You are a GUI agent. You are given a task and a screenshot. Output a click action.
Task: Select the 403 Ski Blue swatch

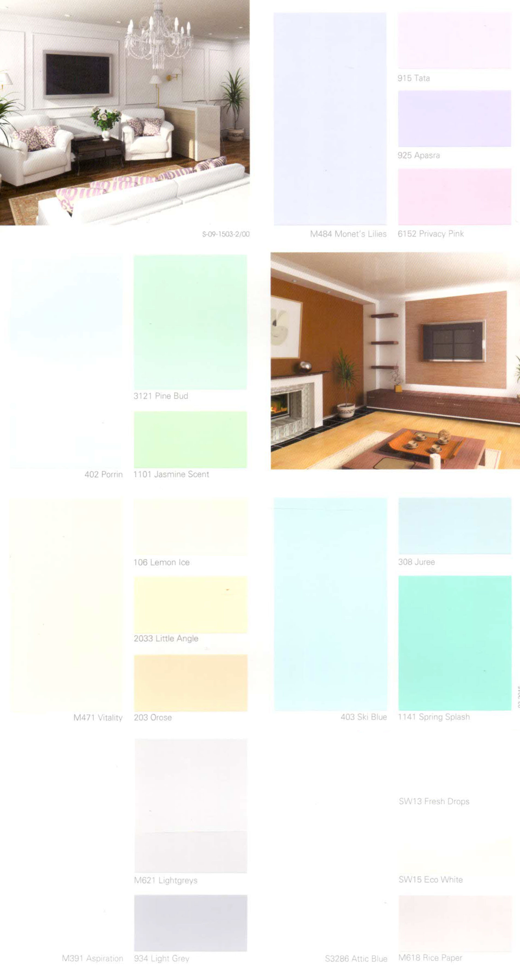(x=330, y=604)
